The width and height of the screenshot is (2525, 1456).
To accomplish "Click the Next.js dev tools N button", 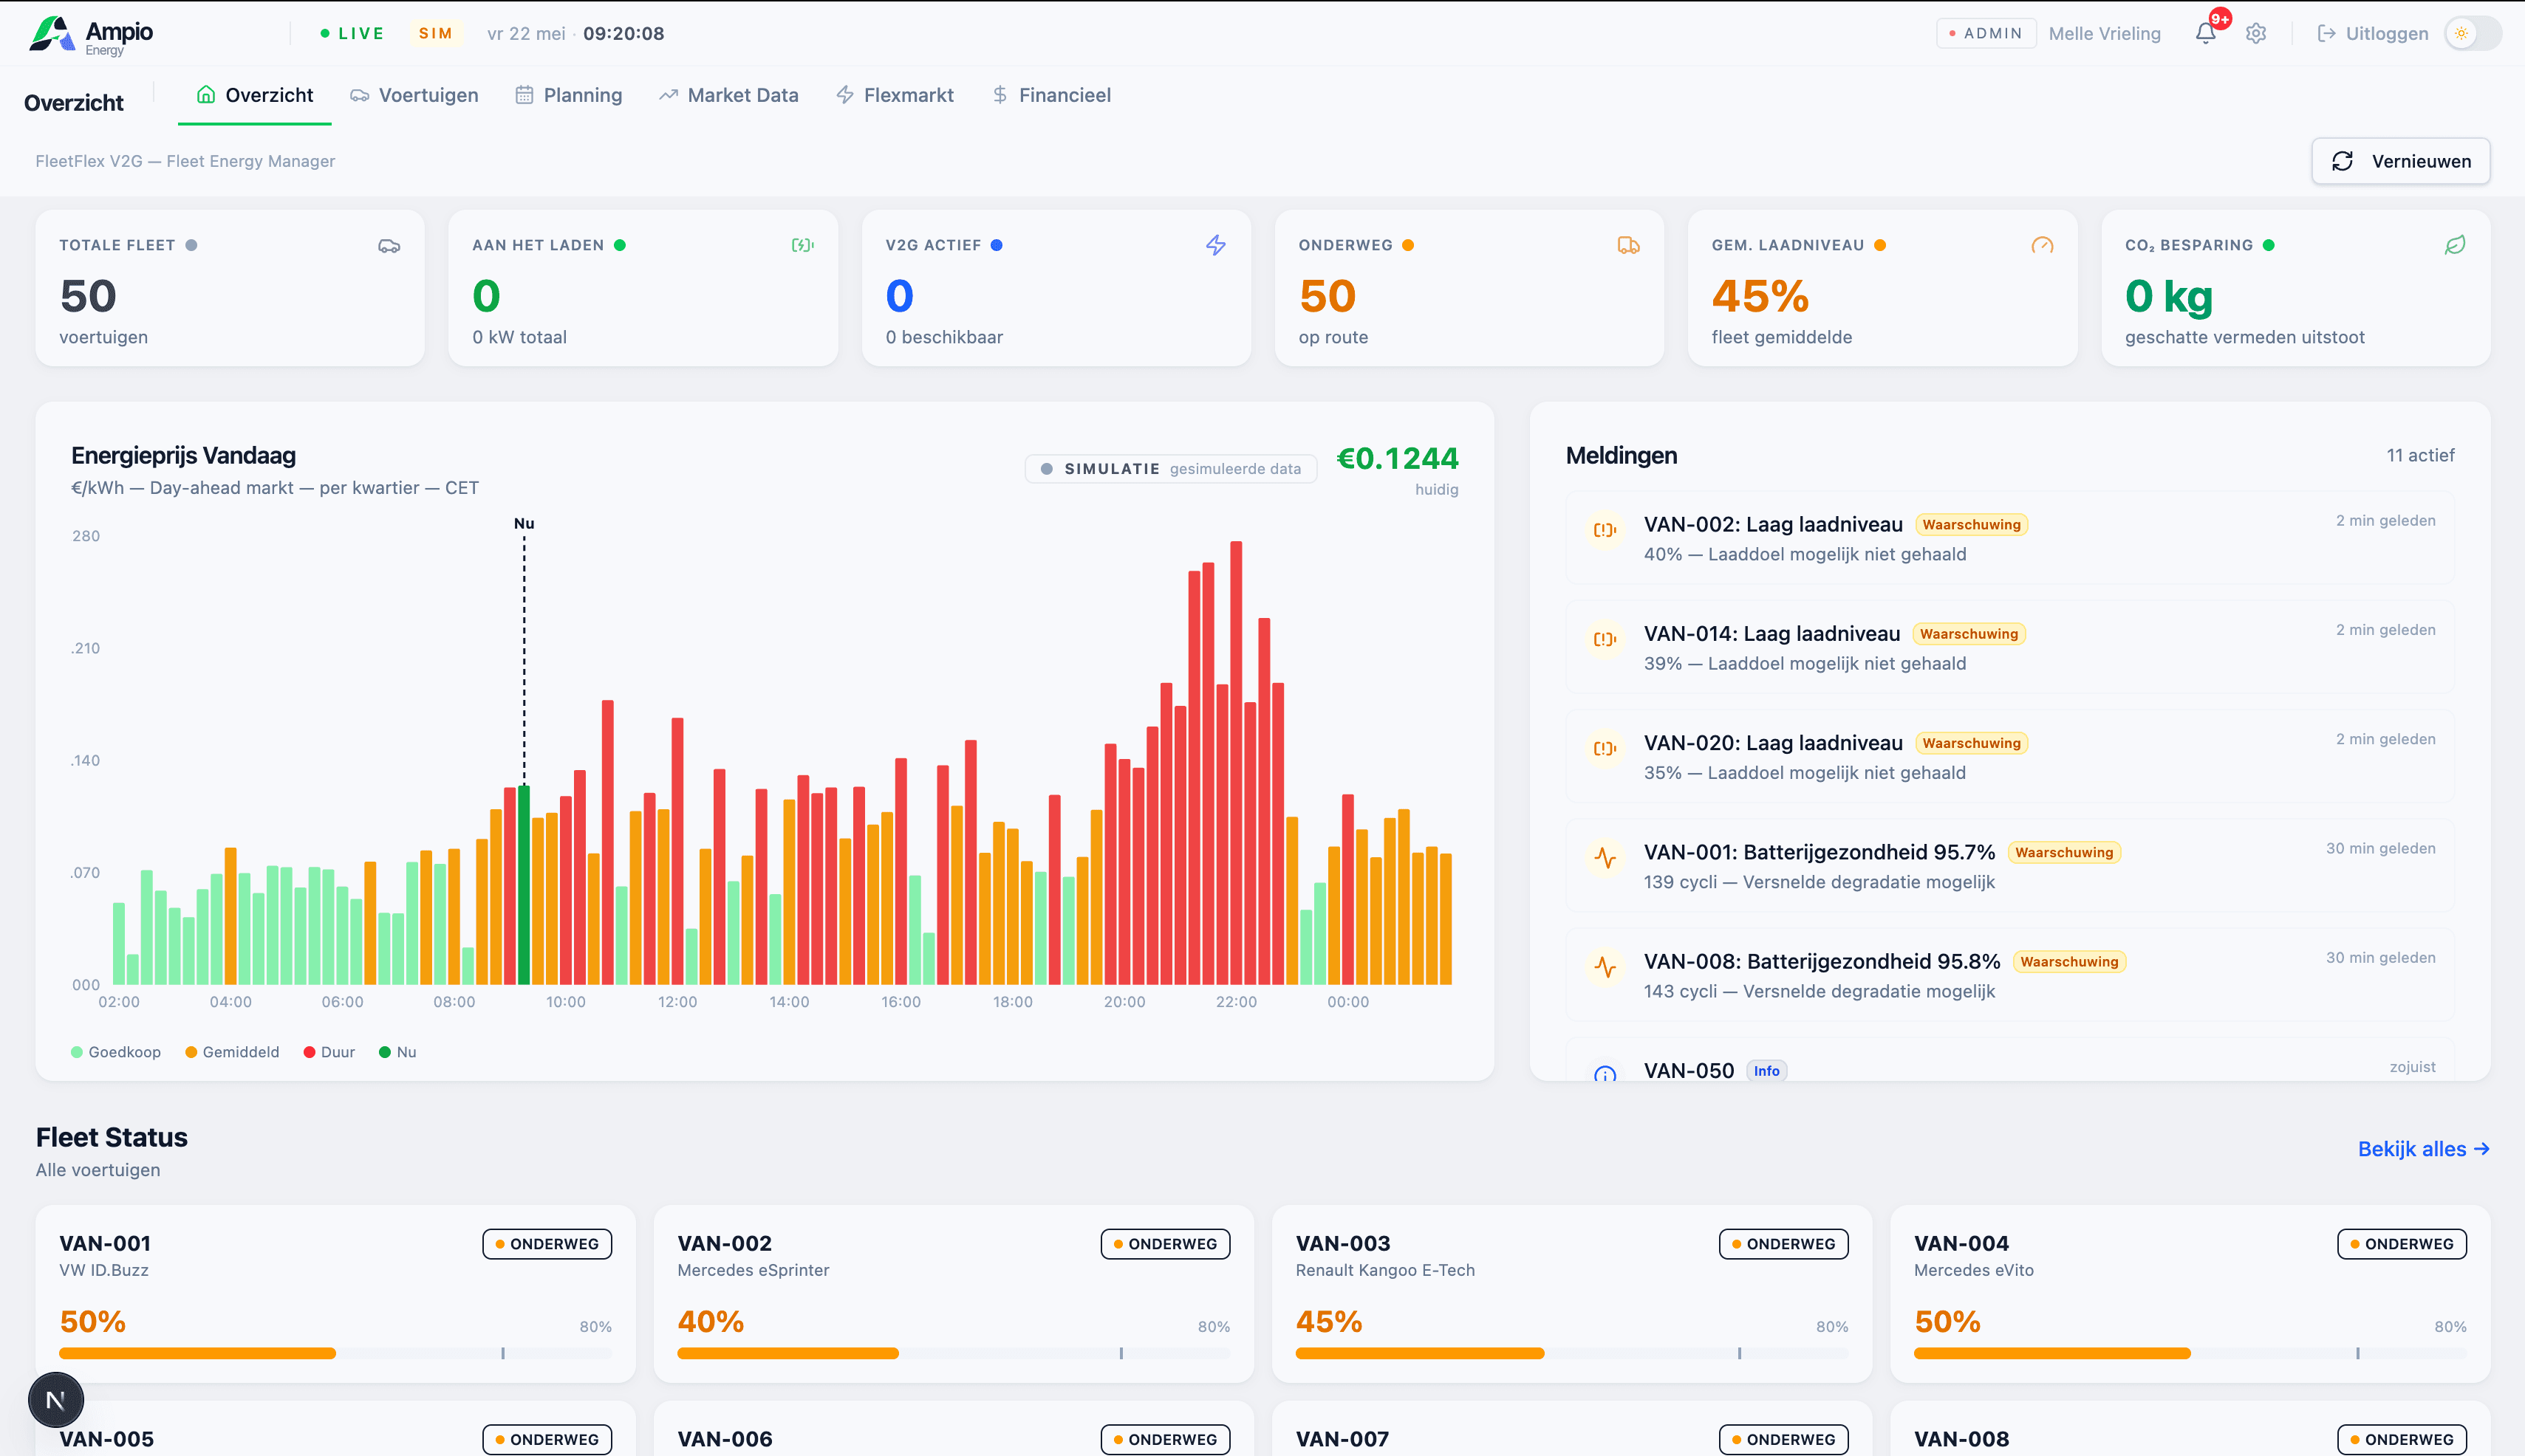I will [x=56, y=1400].
